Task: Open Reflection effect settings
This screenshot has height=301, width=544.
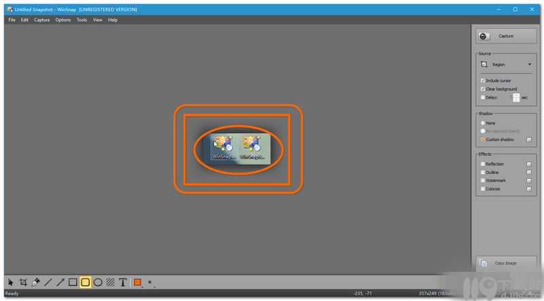Action: 529,164
